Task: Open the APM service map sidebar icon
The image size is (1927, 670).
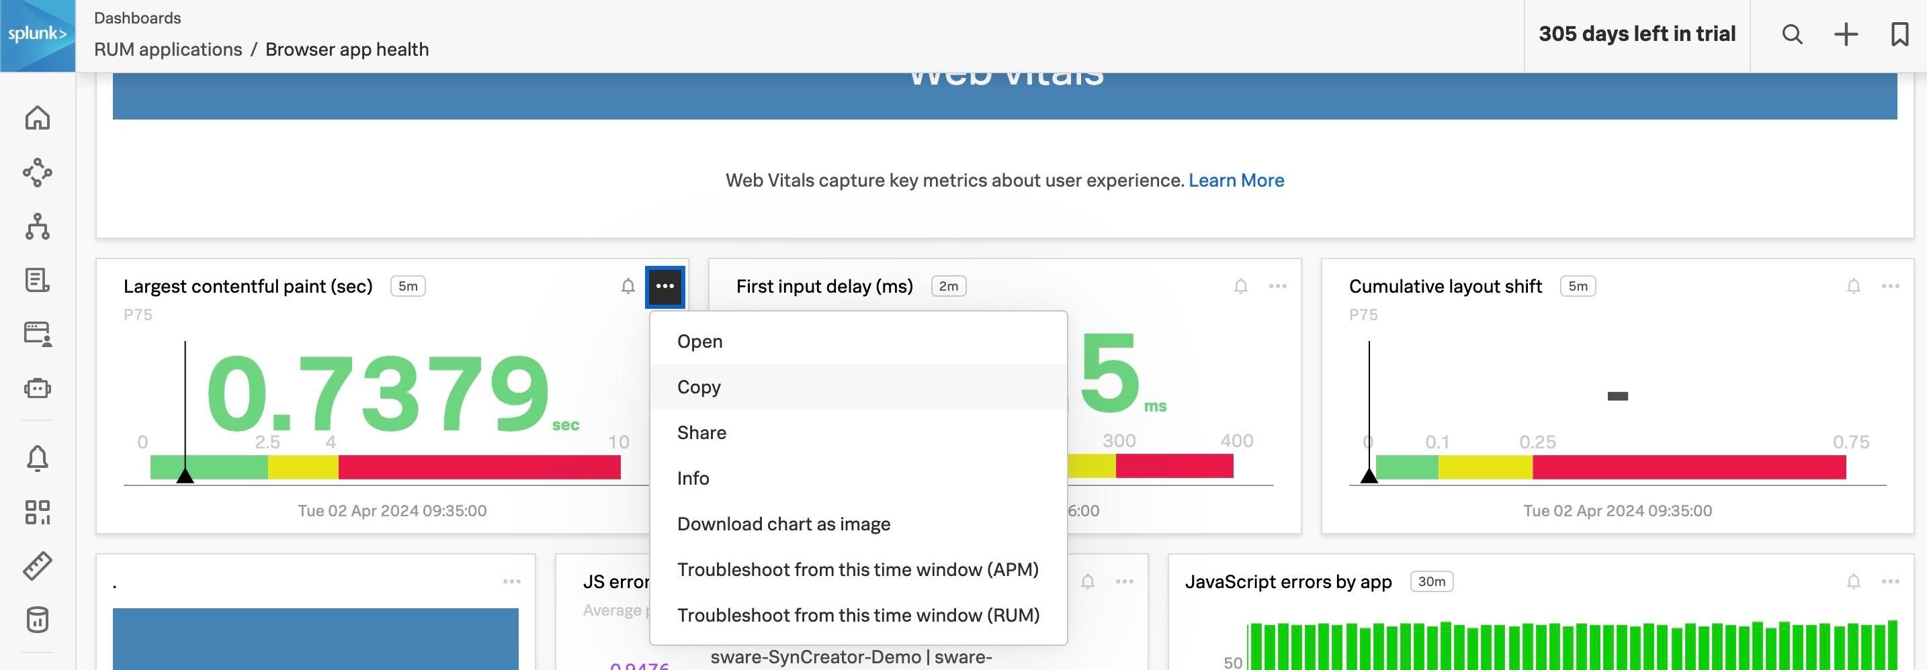Action: pyautogui.click(x=38, y=172)
